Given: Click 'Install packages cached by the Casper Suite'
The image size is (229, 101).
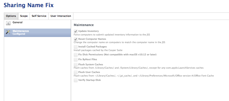Looking at the screenshot, I should [x=98, y=50].
